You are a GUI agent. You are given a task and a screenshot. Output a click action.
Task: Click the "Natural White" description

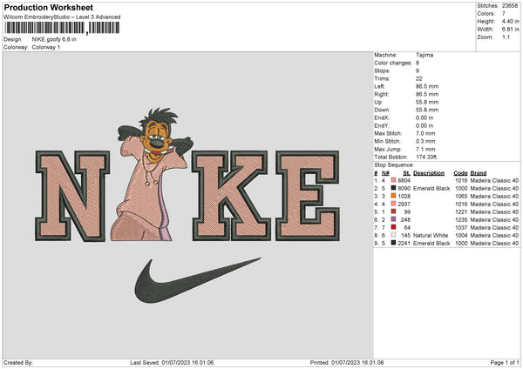(431, 236)
